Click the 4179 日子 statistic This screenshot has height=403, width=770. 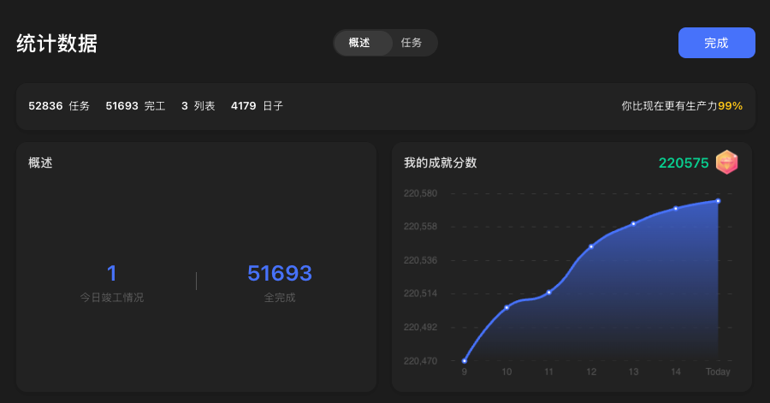(257, 106)
